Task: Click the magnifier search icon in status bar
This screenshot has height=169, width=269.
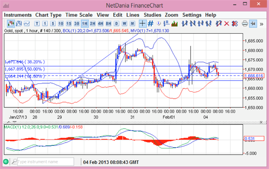Action: coord(14,162)
